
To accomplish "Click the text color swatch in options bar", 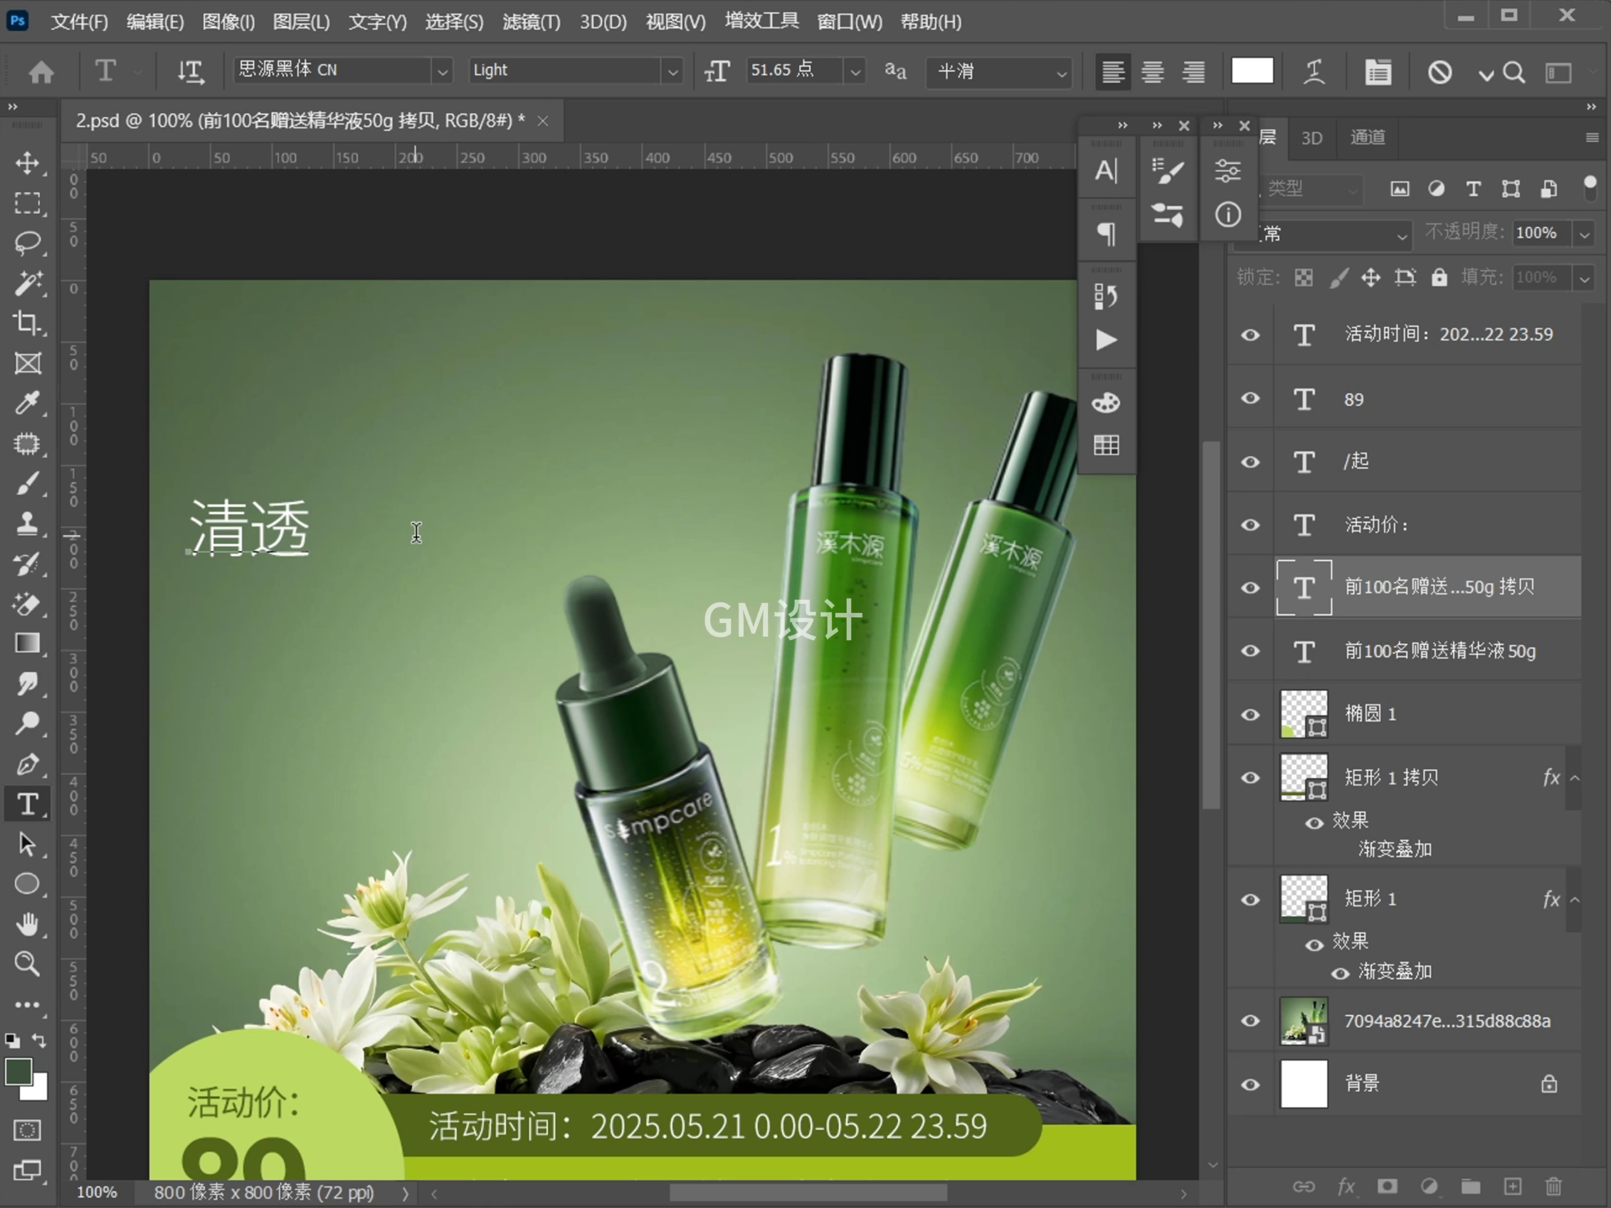I will [x=1252, y=70].
